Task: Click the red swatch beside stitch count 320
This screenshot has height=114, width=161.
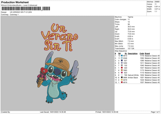Action: point(122,68)
